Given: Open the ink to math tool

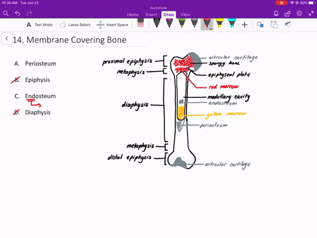Looking at the screenshot, I should (288, 24).
